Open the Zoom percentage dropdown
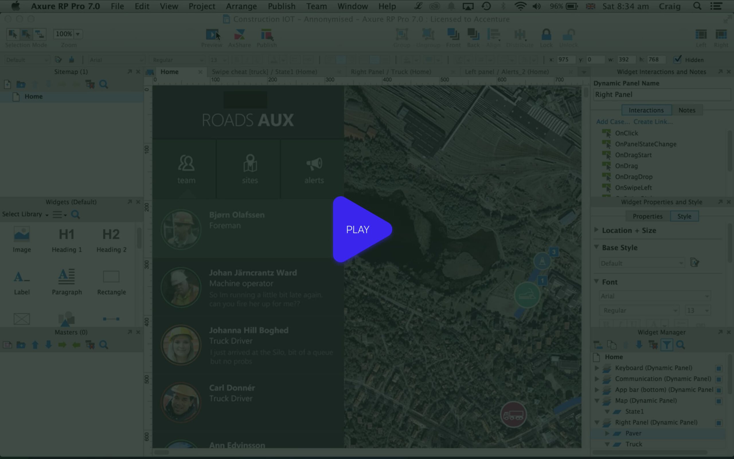Screen dimensions: 734x459 tap(78, 34)
